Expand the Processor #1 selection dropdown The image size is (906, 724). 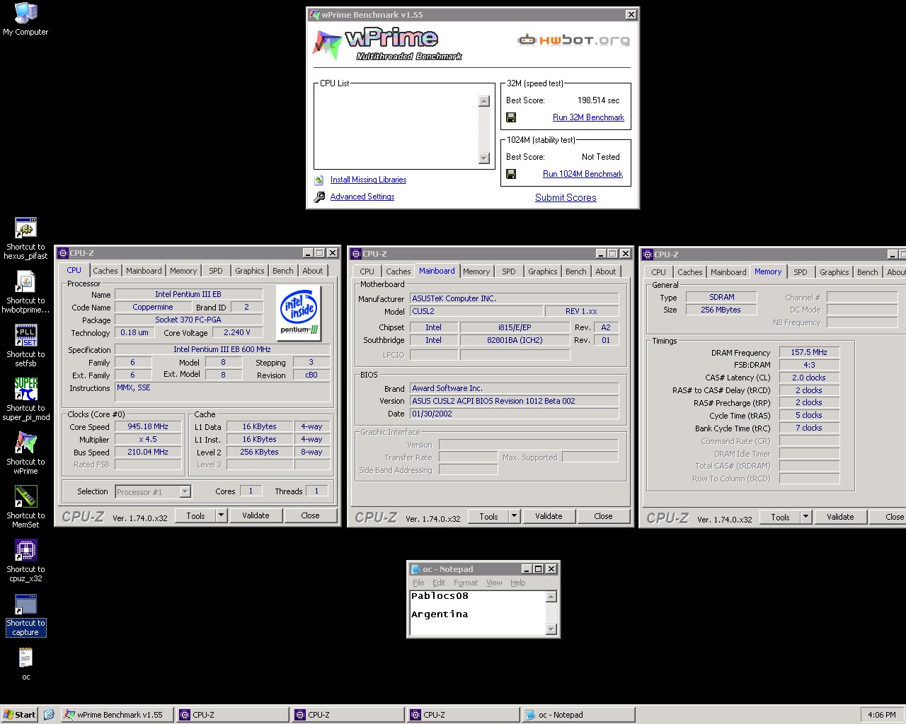(x=185, y=491)
